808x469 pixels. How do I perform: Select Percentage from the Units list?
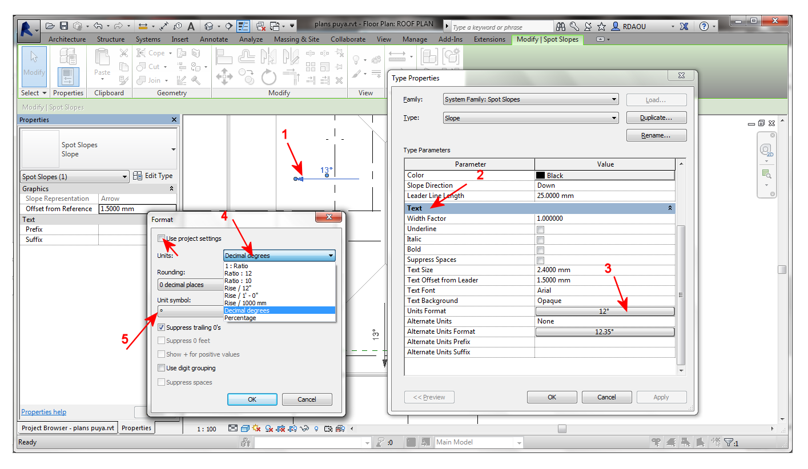coord(240,318)
